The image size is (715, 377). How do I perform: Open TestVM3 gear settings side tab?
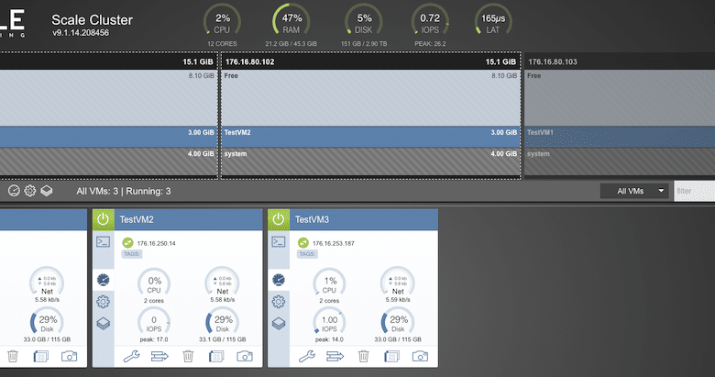(278, 302)
